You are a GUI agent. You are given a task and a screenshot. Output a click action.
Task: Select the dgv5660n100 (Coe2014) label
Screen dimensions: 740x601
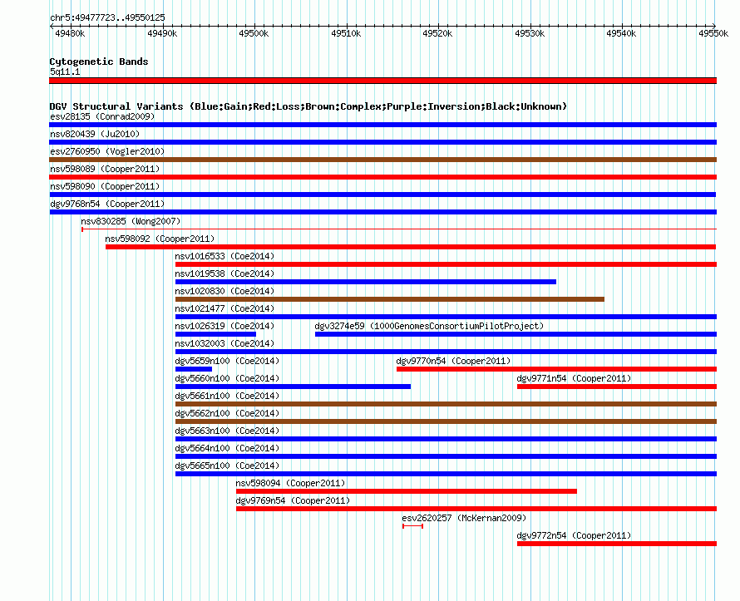click(x=227, y=378)
